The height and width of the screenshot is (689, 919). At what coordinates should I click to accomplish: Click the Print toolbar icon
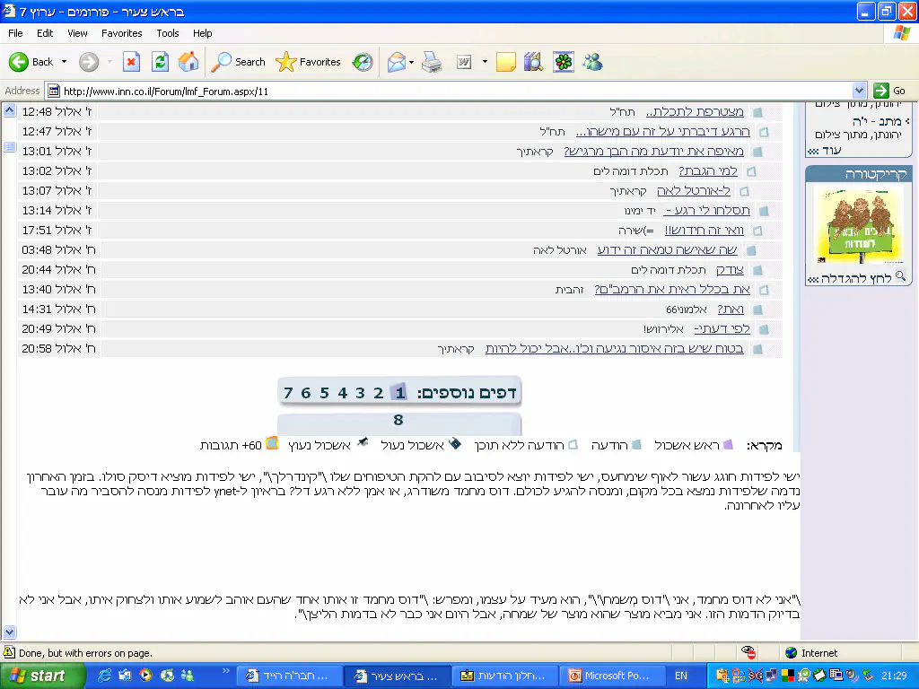coord(432,62)
